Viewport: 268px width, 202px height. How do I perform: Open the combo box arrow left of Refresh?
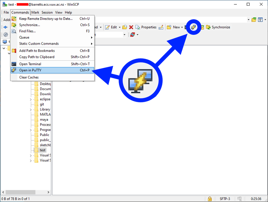click(124, 35)
